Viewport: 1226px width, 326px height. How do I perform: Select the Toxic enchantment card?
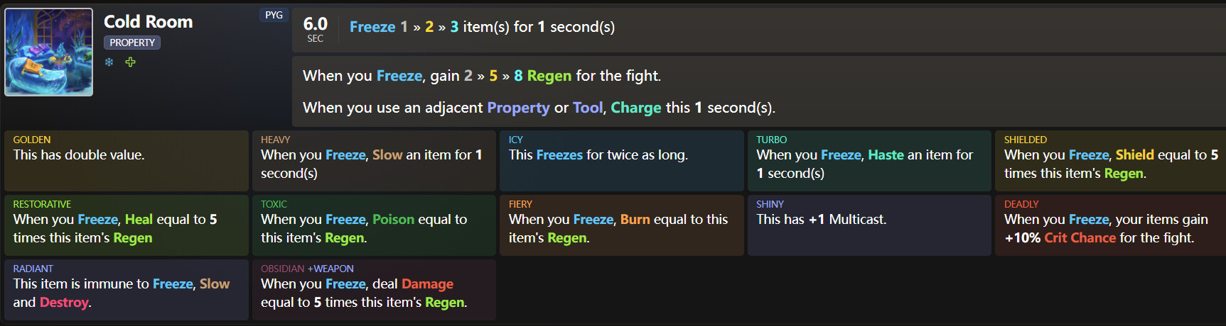click(x=374, y=225)
